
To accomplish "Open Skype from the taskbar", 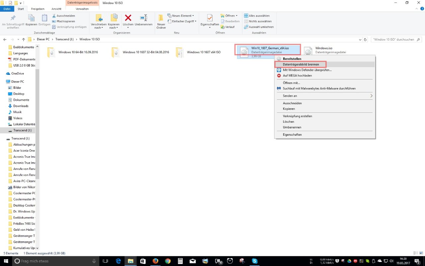I will [255, 261].
